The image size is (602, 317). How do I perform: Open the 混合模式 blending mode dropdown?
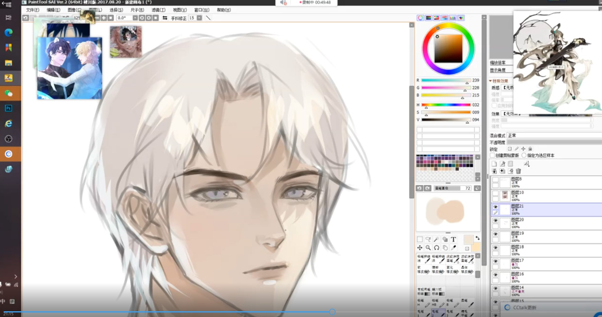(554, 136)
